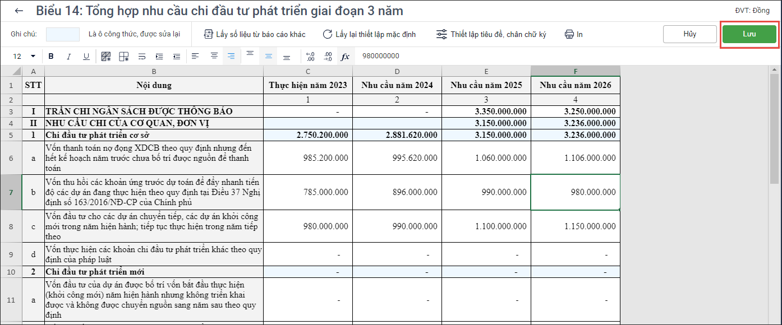Click the decrease indent icon
The height and width of the screenshot is (325, 782).
pyautogui.click(x=177, y=56)
